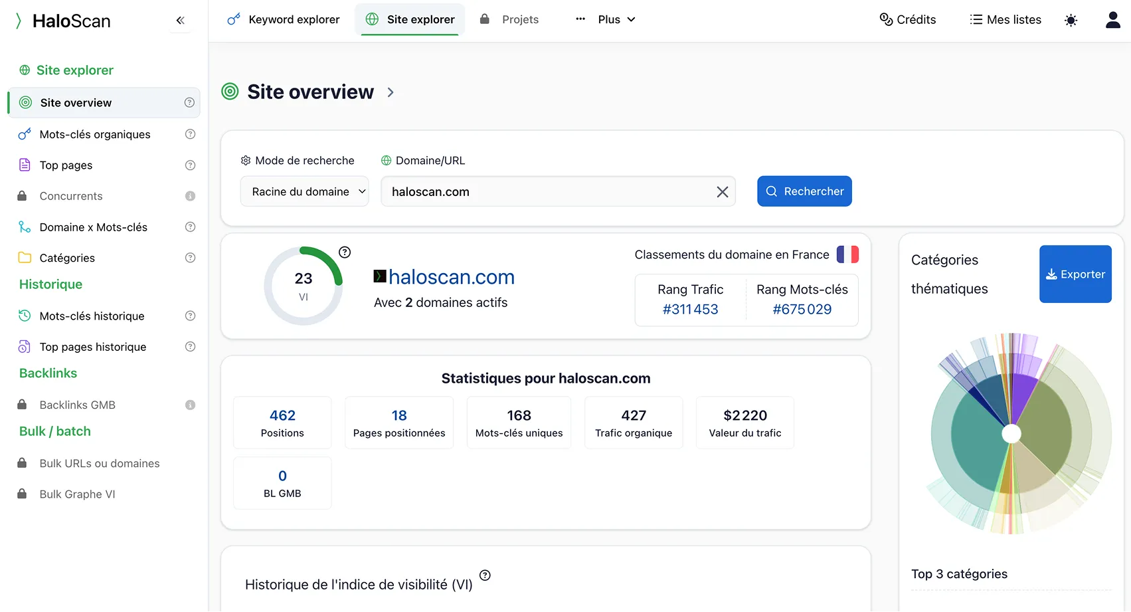This screenshot has width=1131, height=612.
Task: Click help icon next to Site overview
Action: (x=189, y=102)
